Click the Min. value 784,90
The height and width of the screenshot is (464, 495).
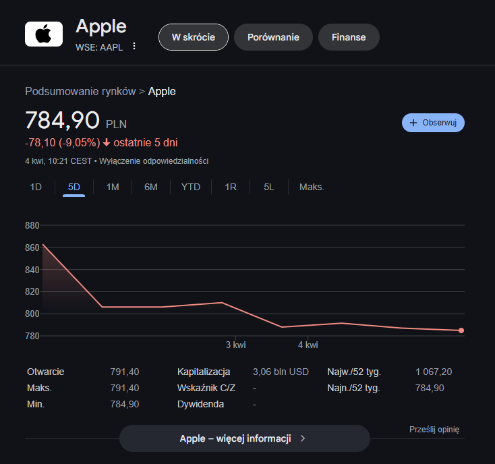pos(124,404)
